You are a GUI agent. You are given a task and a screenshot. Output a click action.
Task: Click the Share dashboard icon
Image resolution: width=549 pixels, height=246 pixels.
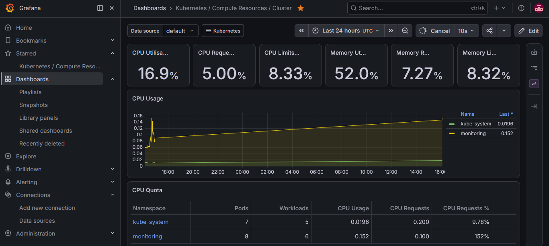click(490, 31)
